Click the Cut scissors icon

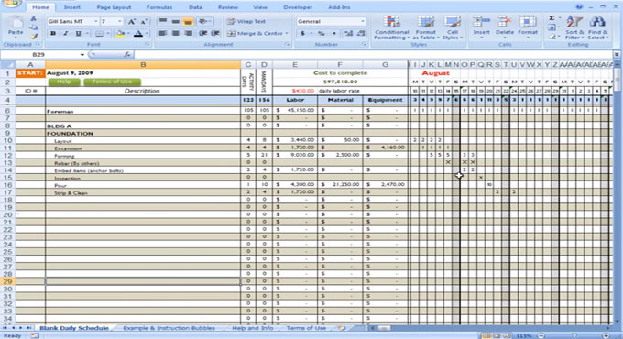(x=34, y=18)
